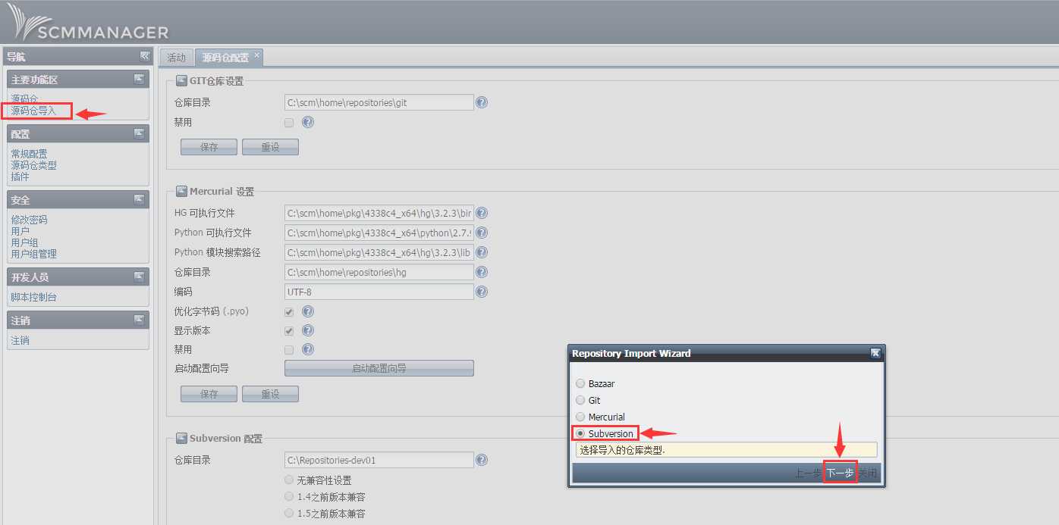Image resolution: width=1059 pixels, height=525 pixels.
Task: Click 保存 in Mercurial 设置
Action: [x=209, y=394]
